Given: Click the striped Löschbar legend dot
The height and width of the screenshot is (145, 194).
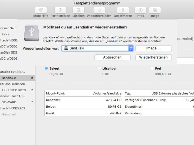Looking at the screenshot, I should point(99,68).
